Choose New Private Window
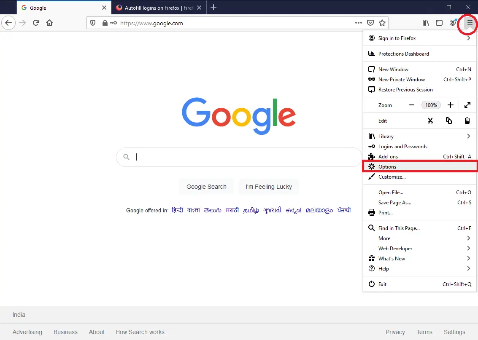Image resolution: width=478 pixels, height=340 pixels. (420, 80)
